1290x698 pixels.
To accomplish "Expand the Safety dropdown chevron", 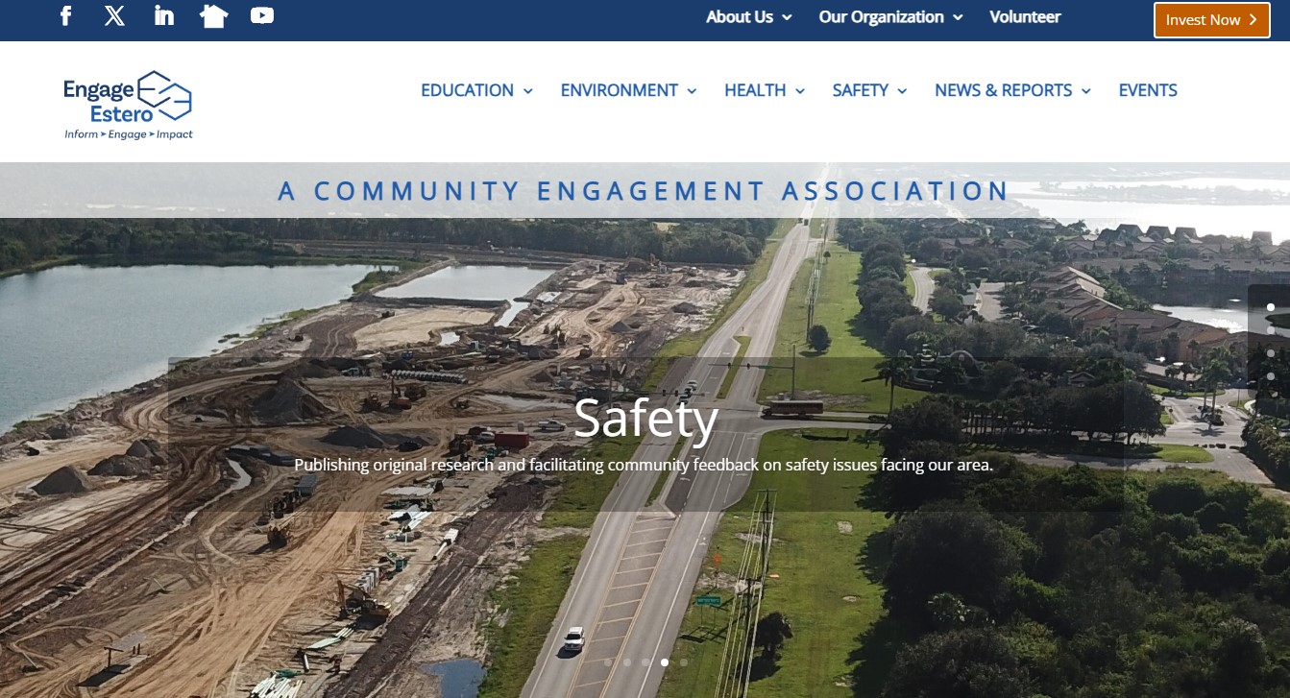I will click(901, 91).
